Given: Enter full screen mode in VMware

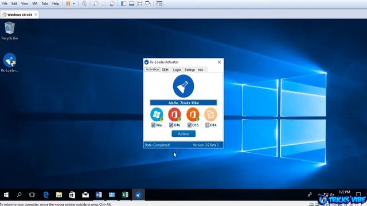Looking at the screenshot, I should pos(140,3).
